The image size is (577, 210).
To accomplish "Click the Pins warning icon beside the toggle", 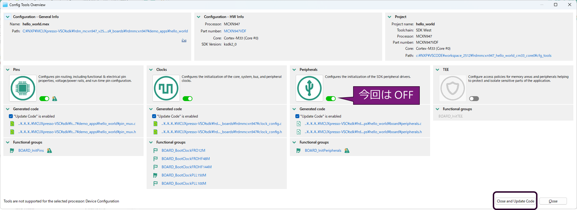I will (x=55, y=99).
